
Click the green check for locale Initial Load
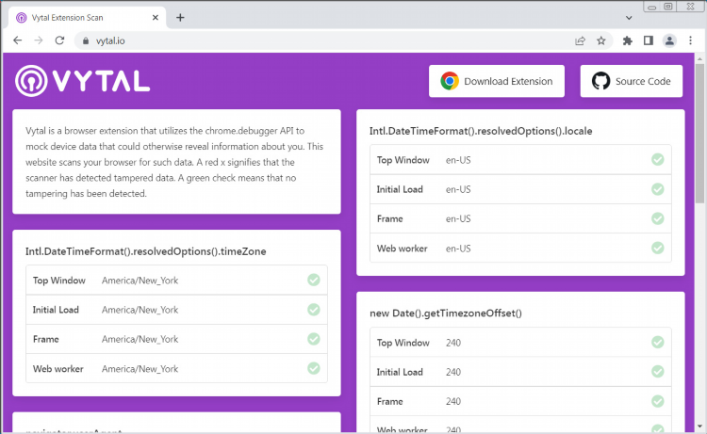click(657, 189)
